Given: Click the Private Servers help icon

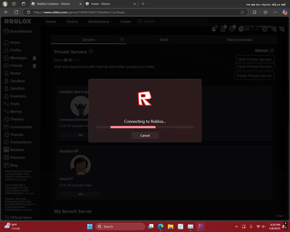Looking at the screenshot, I should [x=91, y=52].
